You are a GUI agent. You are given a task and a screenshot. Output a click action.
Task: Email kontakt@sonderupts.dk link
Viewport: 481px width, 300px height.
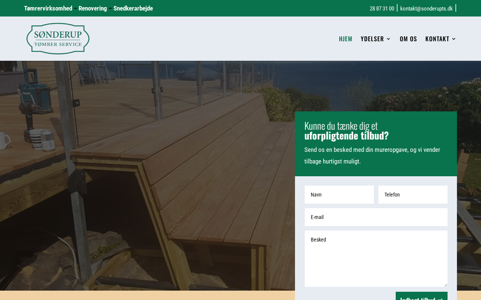coord(427,8)
